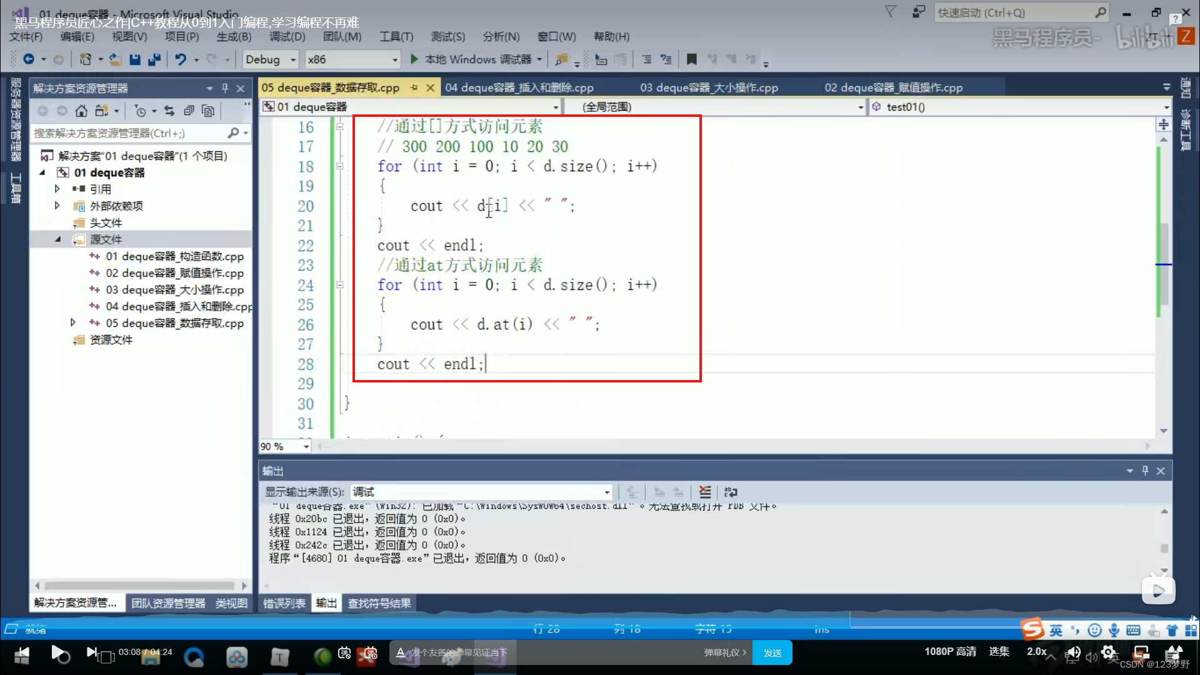Toggle word wrap in Output panel
The height and width of the screenshot is (675, 1200).
coord(731,492)
